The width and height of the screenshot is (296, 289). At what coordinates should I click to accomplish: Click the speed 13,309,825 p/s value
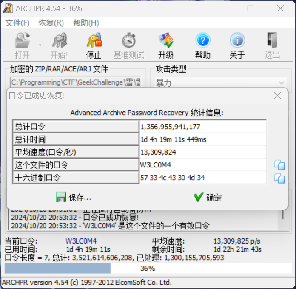(237, 241)
